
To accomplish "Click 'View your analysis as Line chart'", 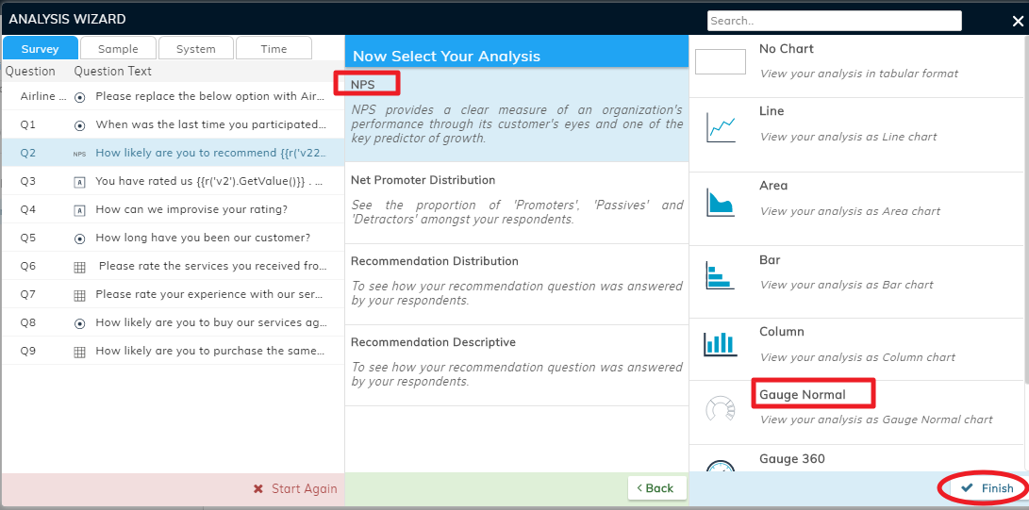I will click(849, 137).
